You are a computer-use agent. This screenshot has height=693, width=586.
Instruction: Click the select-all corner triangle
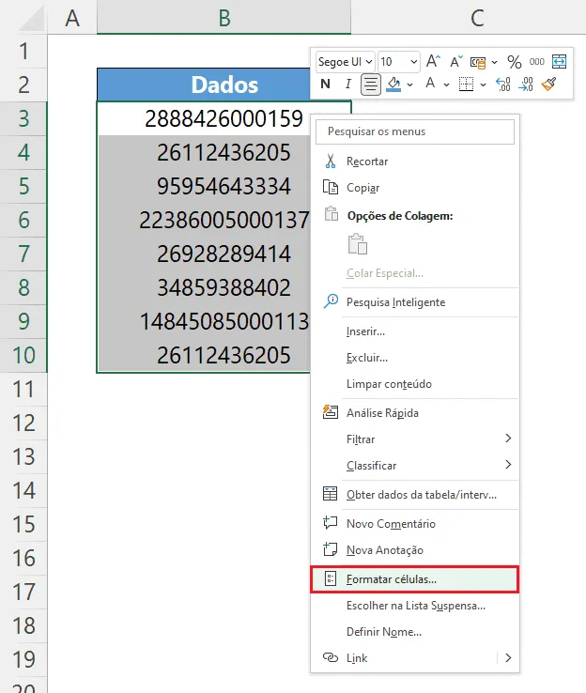[32, 20]
